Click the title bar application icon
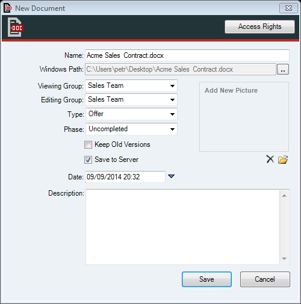This screenshot has height=304, width=301. 8,8
